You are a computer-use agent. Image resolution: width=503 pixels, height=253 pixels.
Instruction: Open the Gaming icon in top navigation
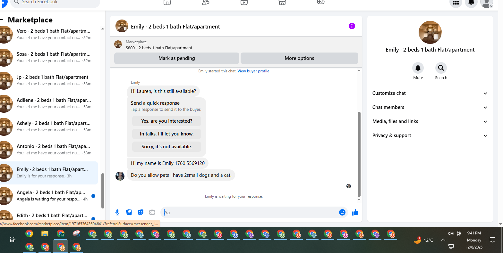coord(321,2)
